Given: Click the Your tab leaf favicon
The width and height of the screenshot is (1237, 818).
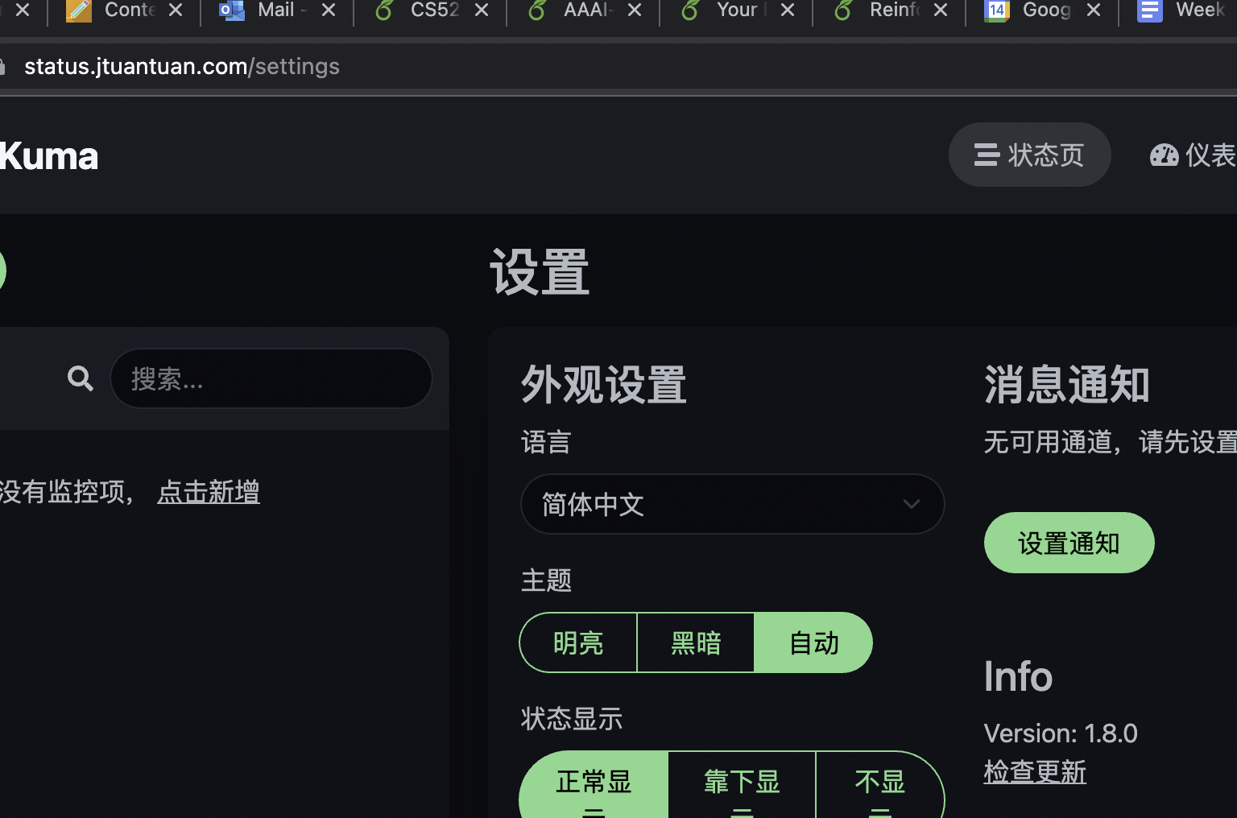Looking at the screenshot, I should [690, 10].
